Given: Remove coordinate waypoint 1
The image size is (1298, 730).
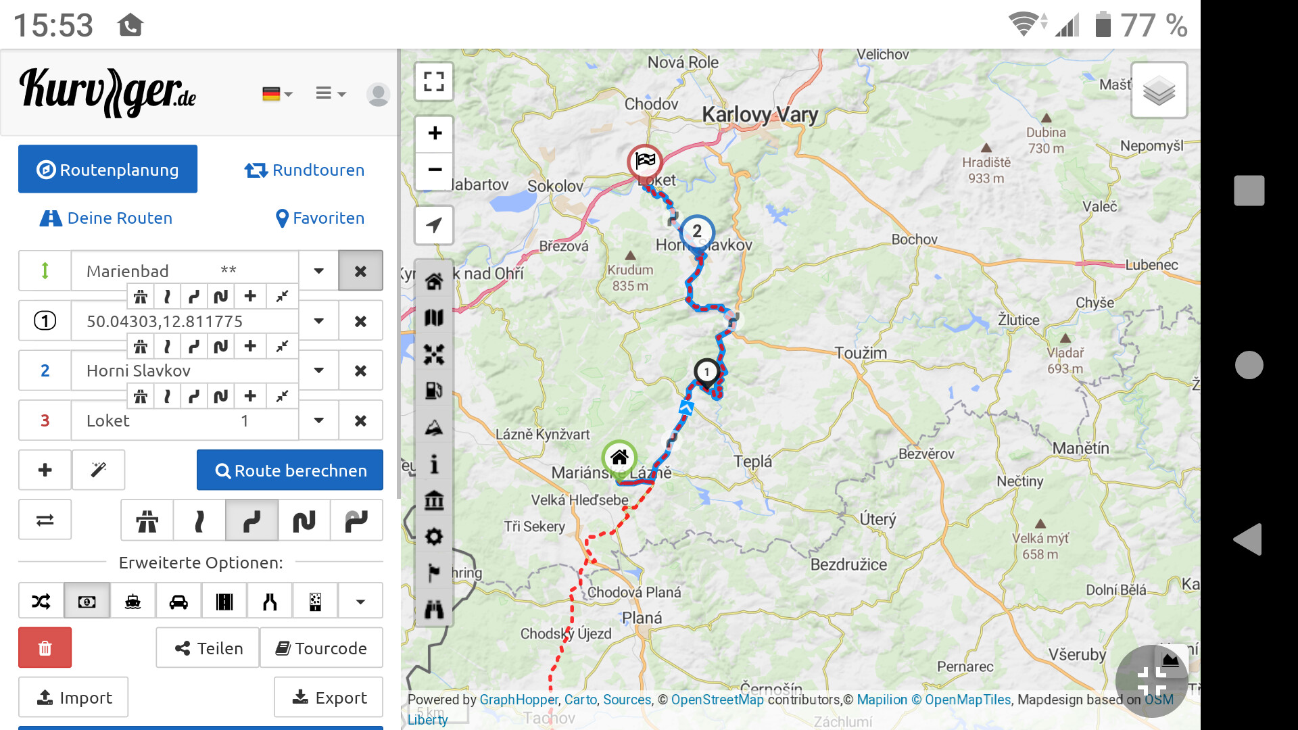Looking at the screenshot, I should pos(360,321).
